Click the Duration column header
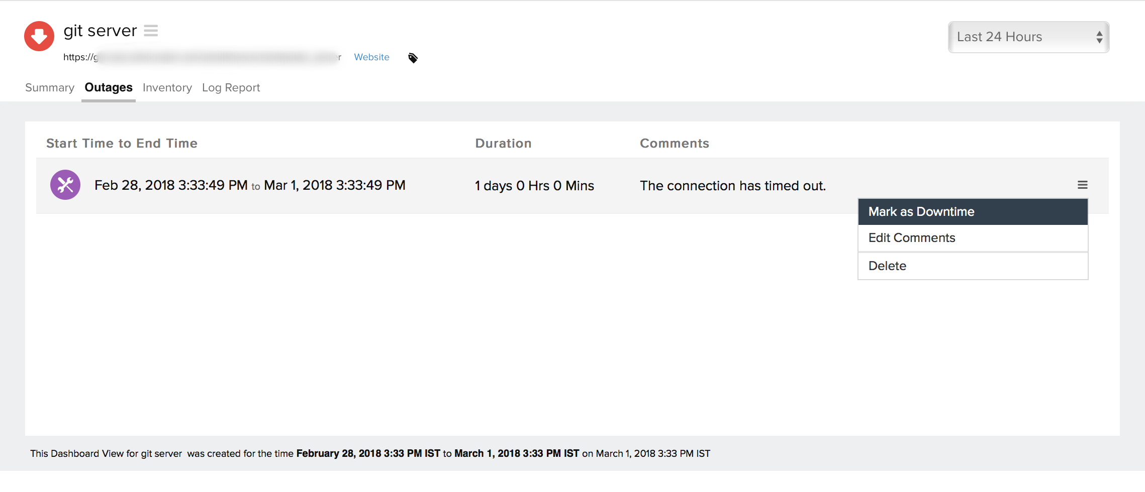 [x=503, y=143]
